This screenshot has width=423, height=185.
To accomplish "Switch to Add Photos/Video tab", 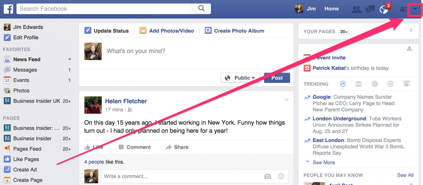I will click(167, 31).
